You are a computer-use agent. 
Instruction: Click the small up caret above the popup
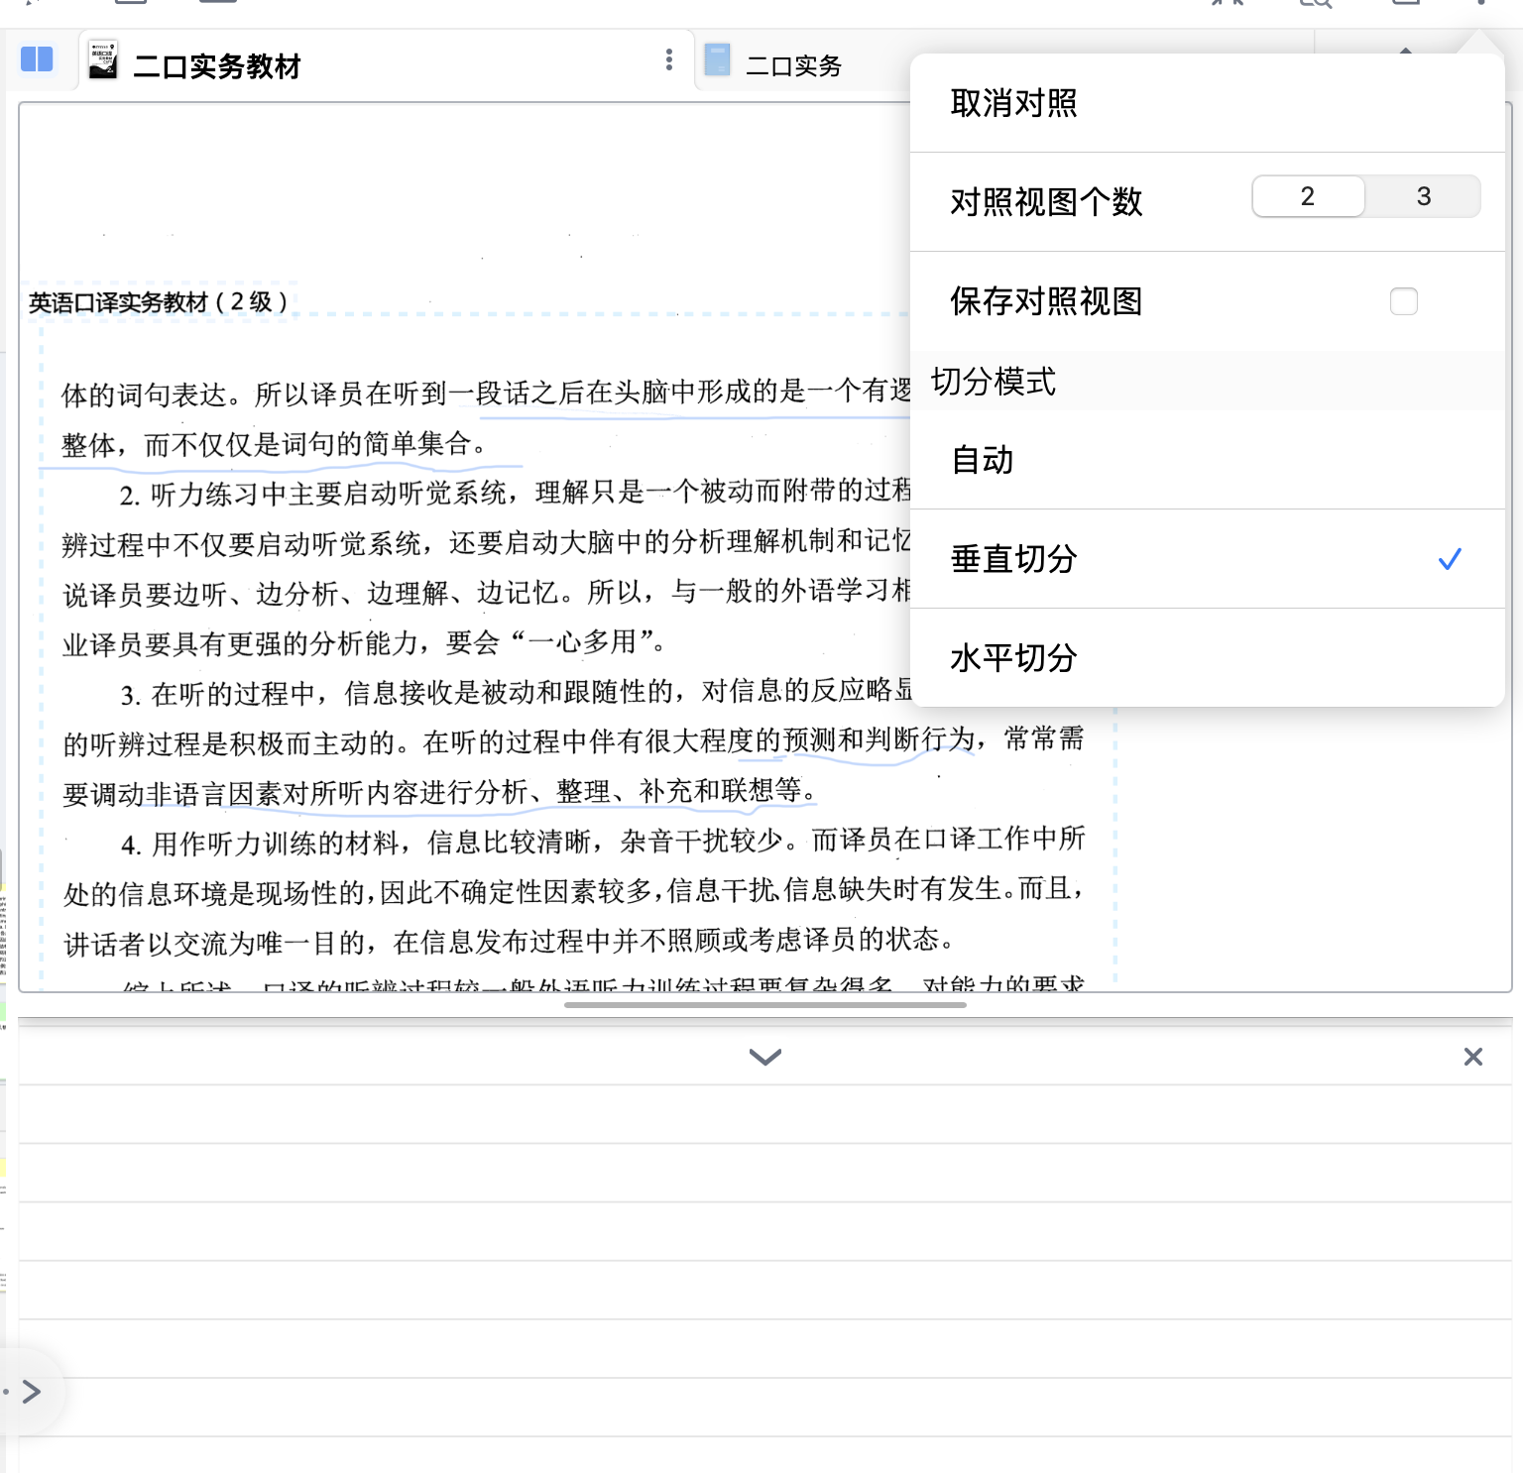coord(1405,50)
